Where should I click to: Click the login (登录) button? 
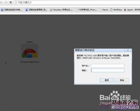[107, 80]
